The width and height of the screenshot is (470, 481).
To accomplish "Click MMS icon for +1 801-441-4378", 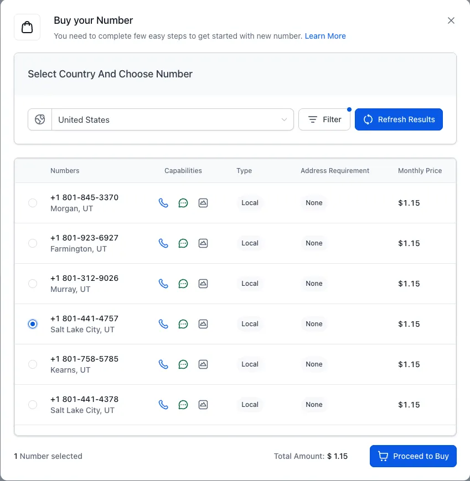I will pyautogui.click(x=203, y=405).
